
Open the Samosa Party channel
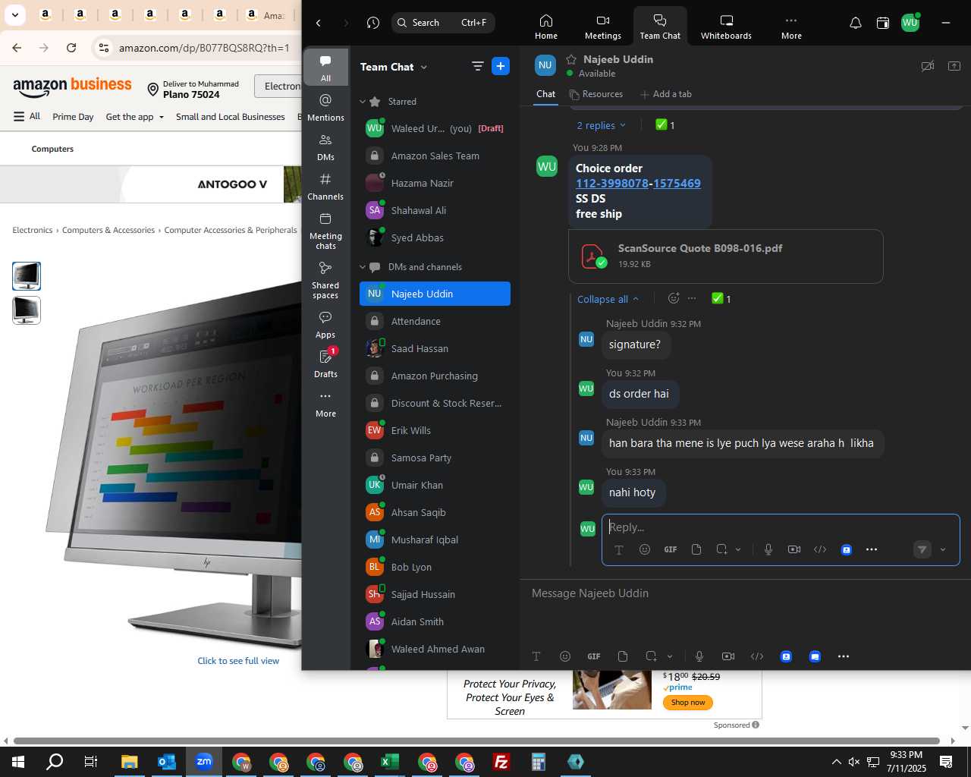(435, 458)
